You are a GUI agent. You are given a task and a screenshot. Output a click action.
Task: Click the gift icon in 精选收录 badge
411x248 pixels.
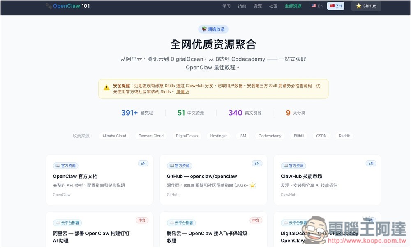[204, 29]
